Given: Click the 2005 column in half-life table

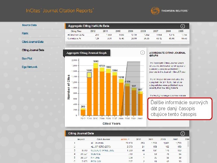Looking at the screenshot, I should [181, 31].
